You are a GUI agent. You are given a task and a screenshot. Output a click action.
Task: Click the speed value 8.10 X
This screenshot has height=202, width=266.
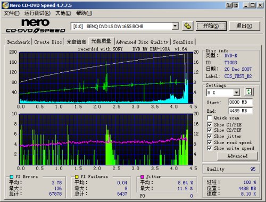tap(248, 194)
